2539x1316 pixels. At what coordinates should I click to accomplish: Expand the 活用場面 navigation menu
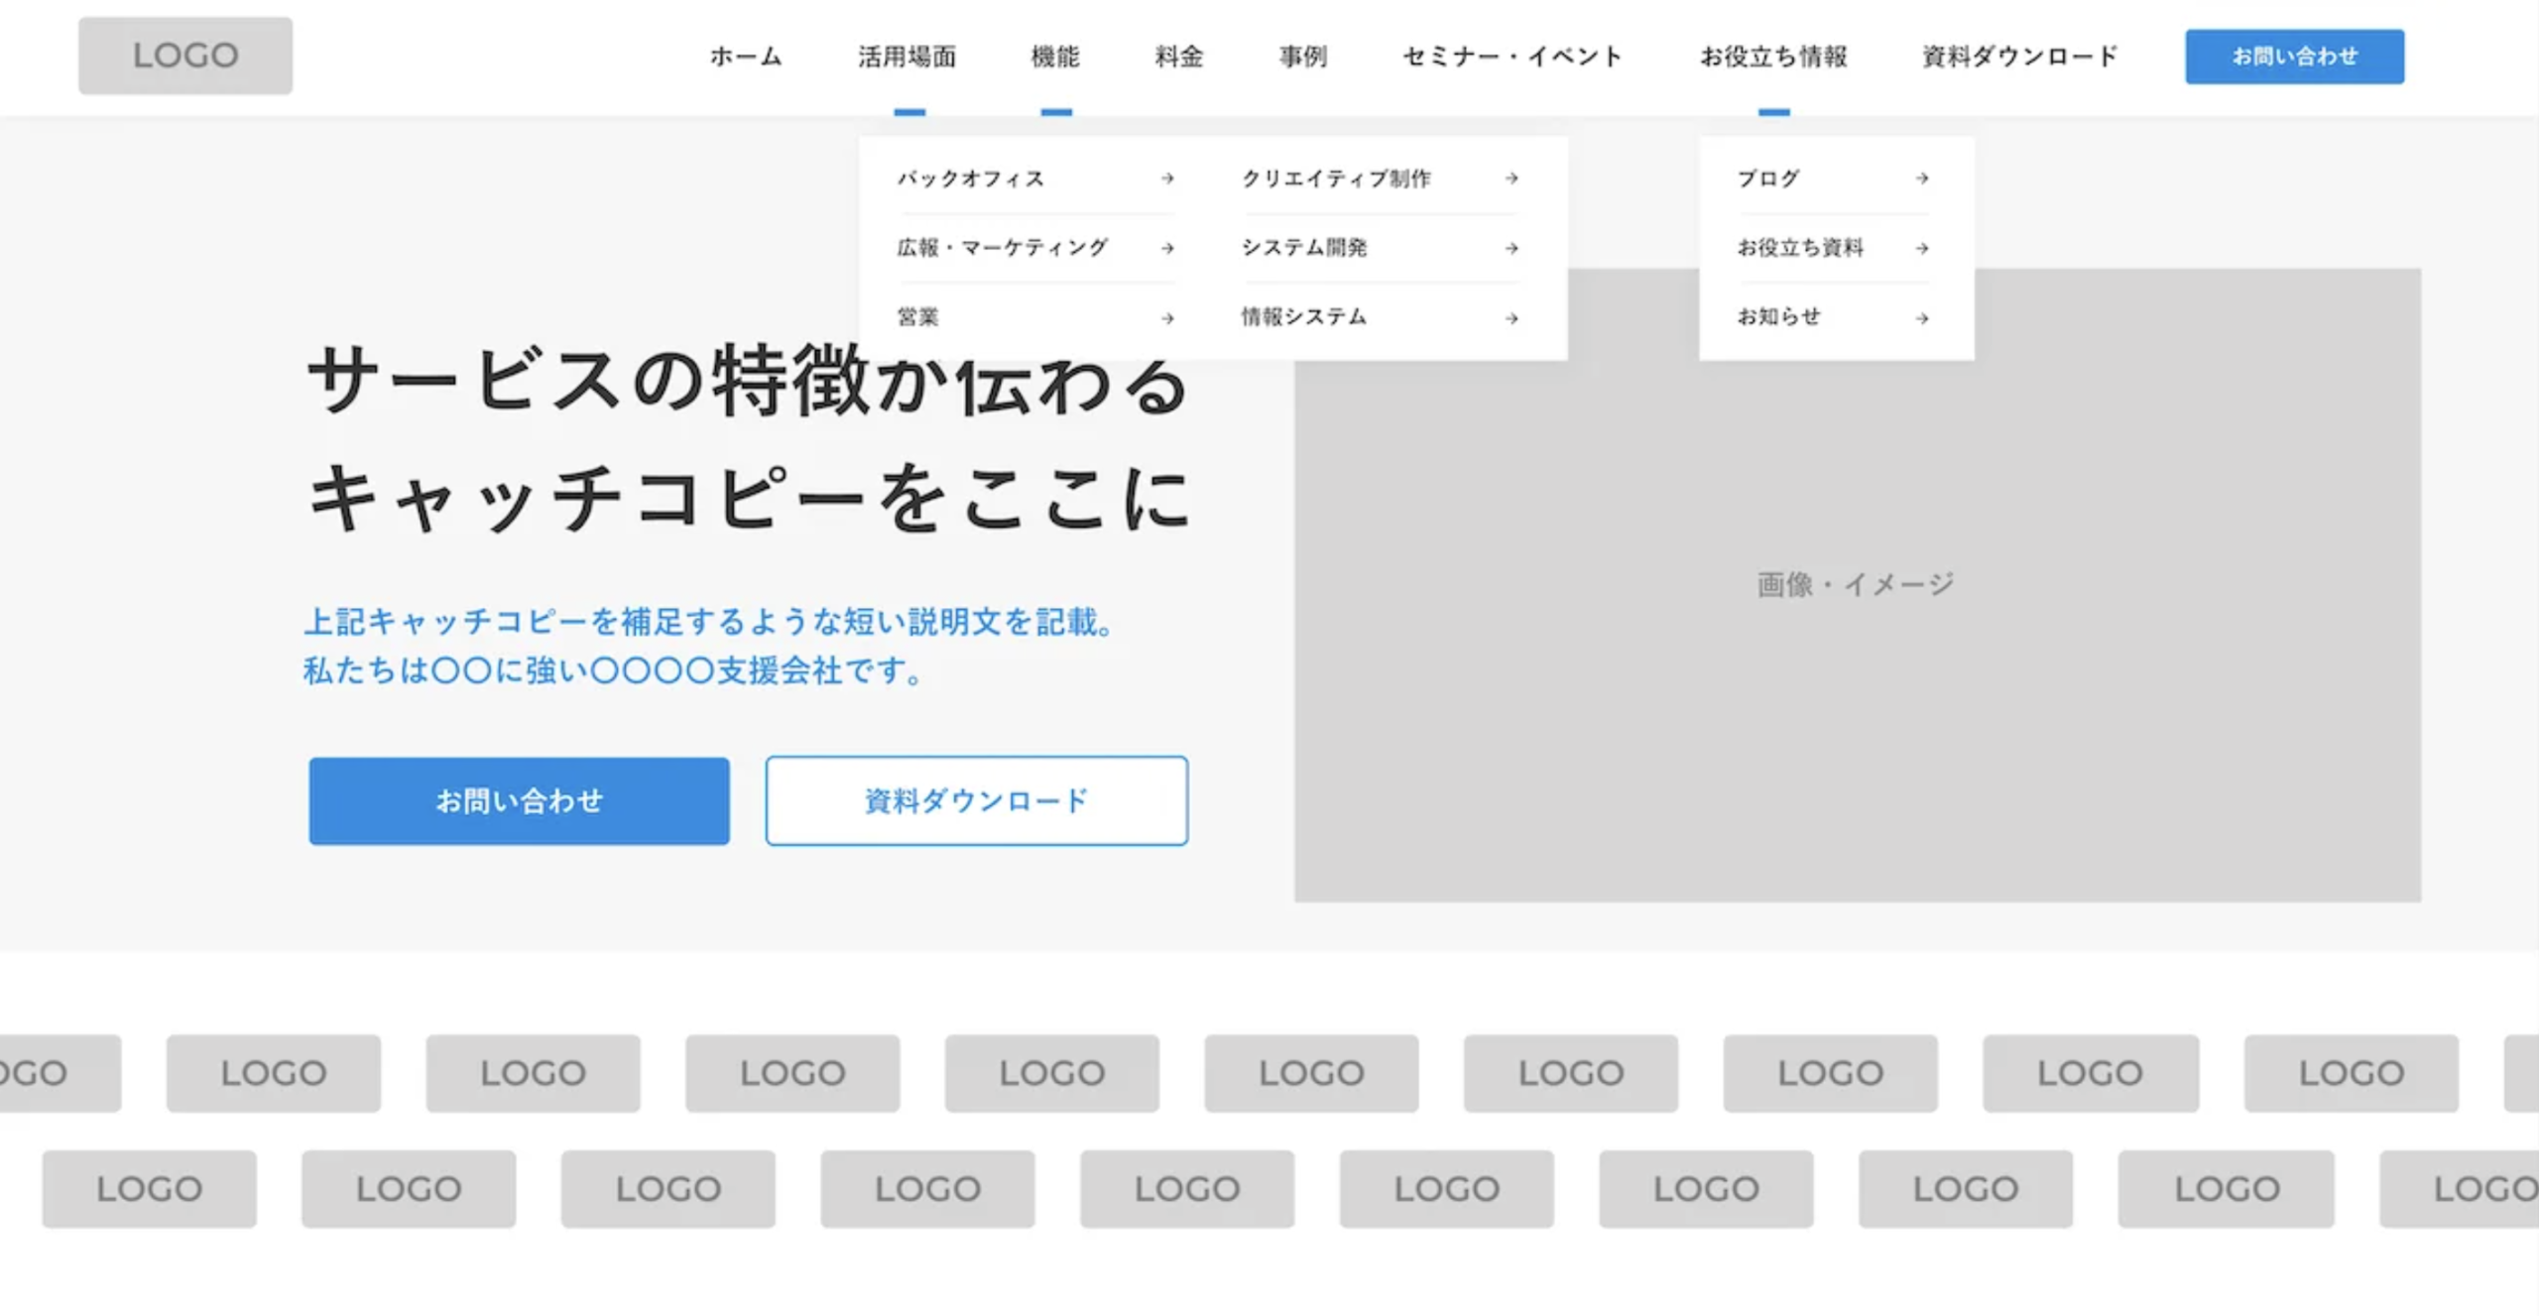(907, 57)
